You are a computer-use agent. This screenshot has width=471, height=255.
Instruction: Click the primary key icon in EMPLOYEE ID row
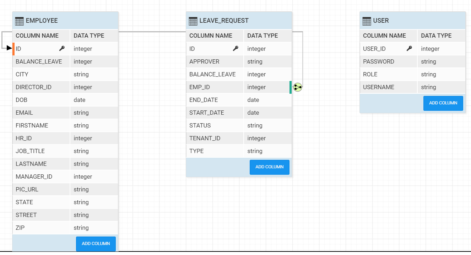62,49
